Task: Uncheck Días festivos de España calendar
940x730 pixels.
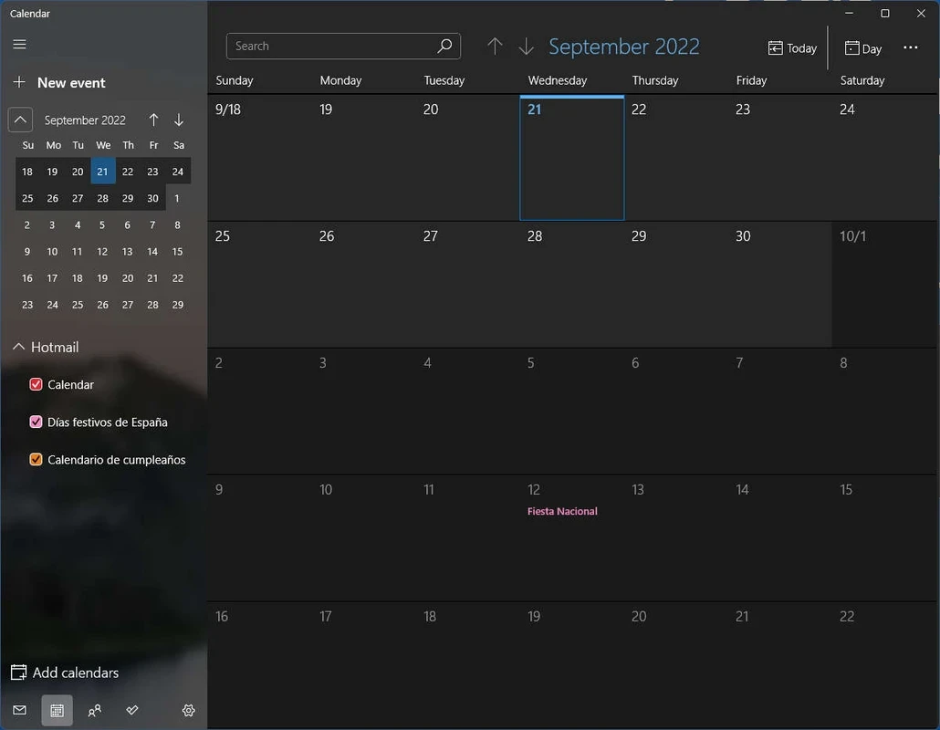Action: coord(36,422)
